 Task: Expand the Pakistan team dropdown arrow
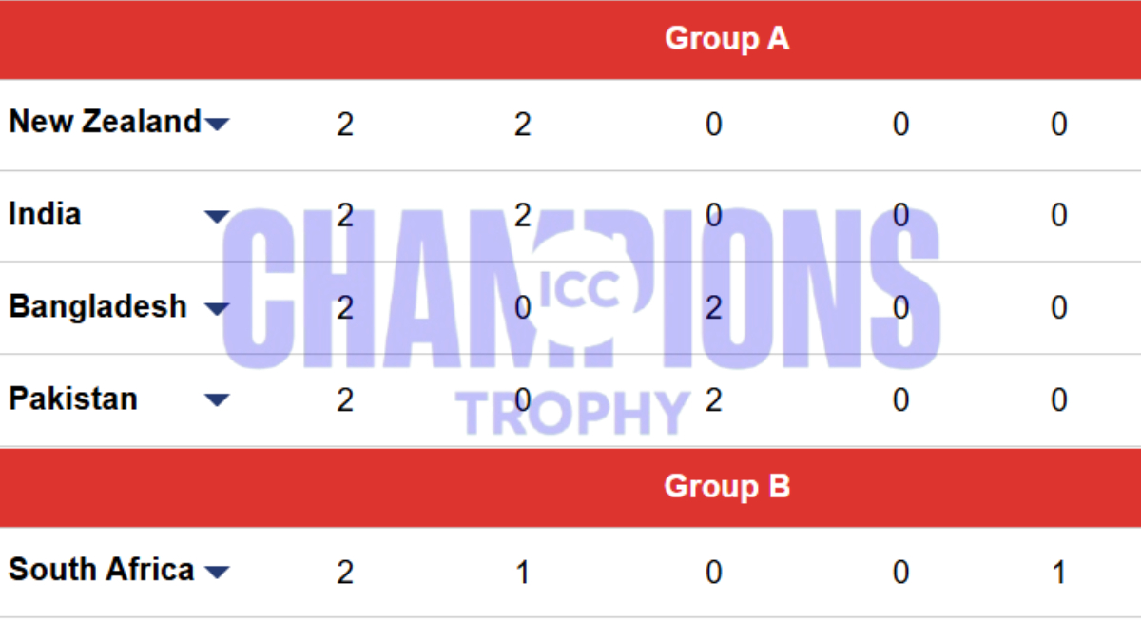pyautogui.click(x=217, y=400)
